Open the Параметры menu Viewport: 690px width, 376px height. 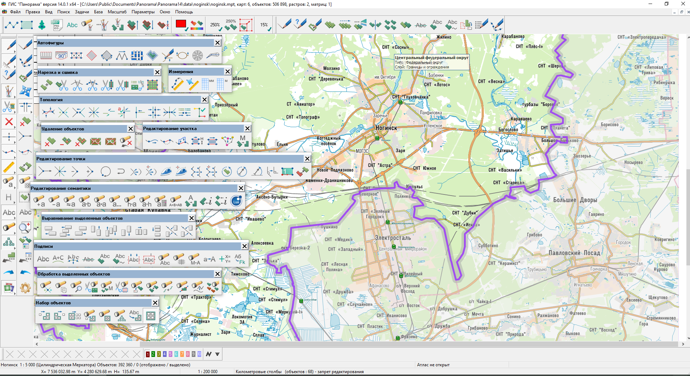(x=143, y=12)
